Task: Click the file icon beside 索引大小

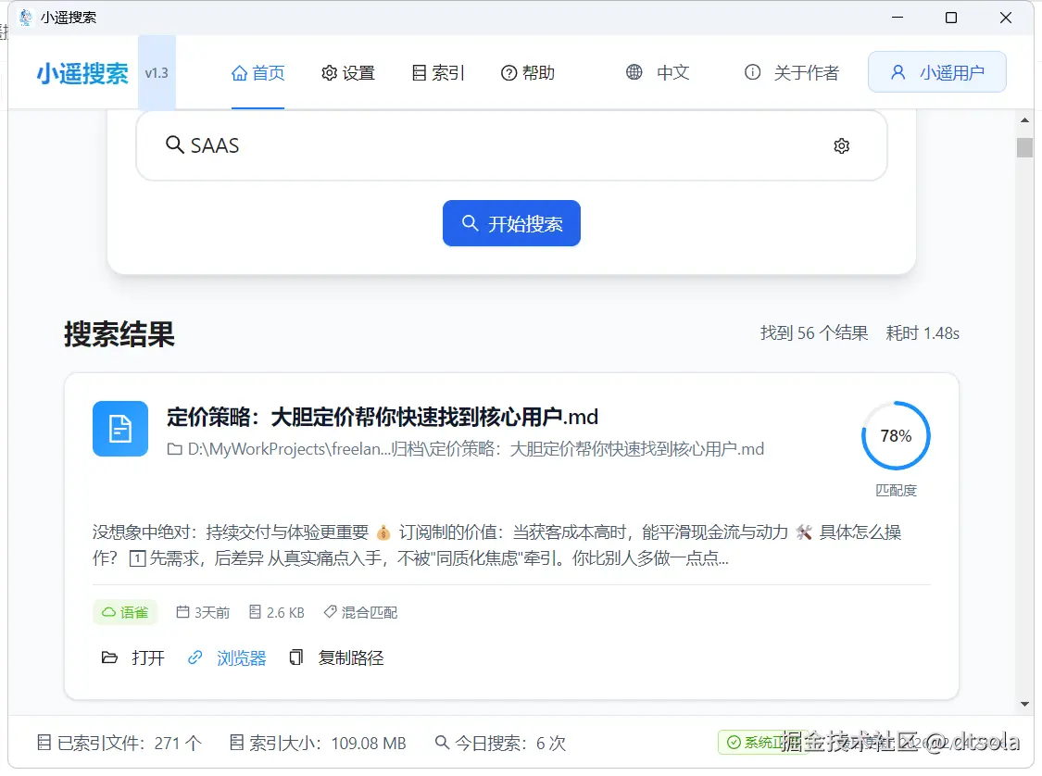Action: 236,743
